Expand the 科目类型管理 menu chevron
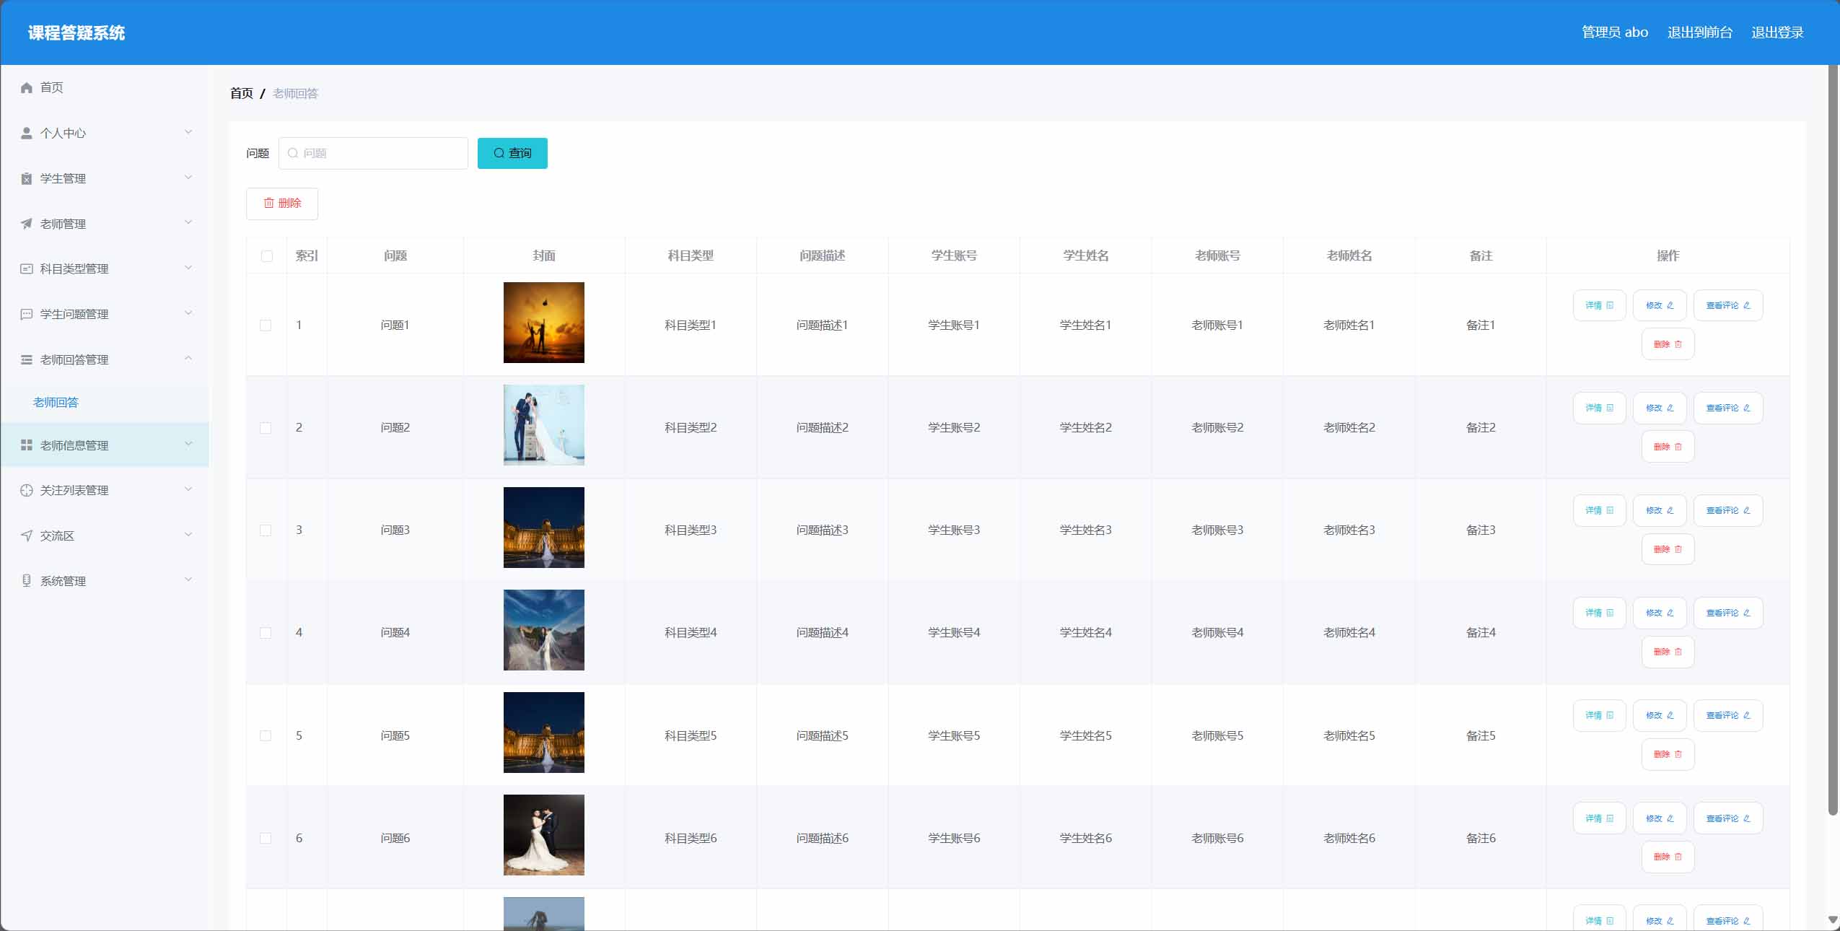The image size is (1840, 931). click(x=188, y=268)
